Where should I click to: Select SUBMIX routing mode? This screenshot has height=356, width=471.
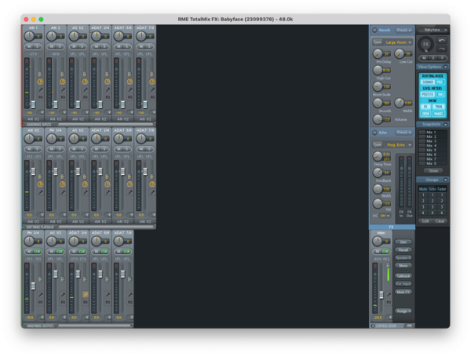pos(427,82)
